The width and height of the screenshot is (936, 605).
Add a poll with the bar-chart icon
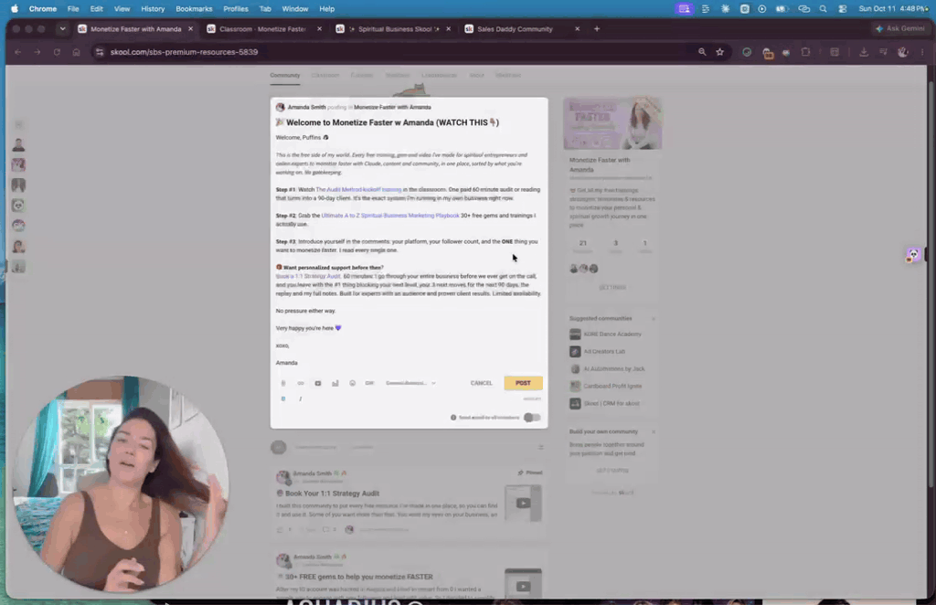click(x=335, y=383)
